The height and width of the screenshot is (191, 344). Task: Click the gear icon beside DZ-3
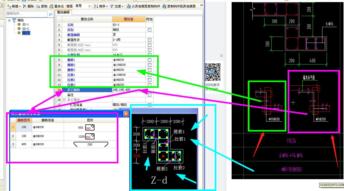[19, 33]
